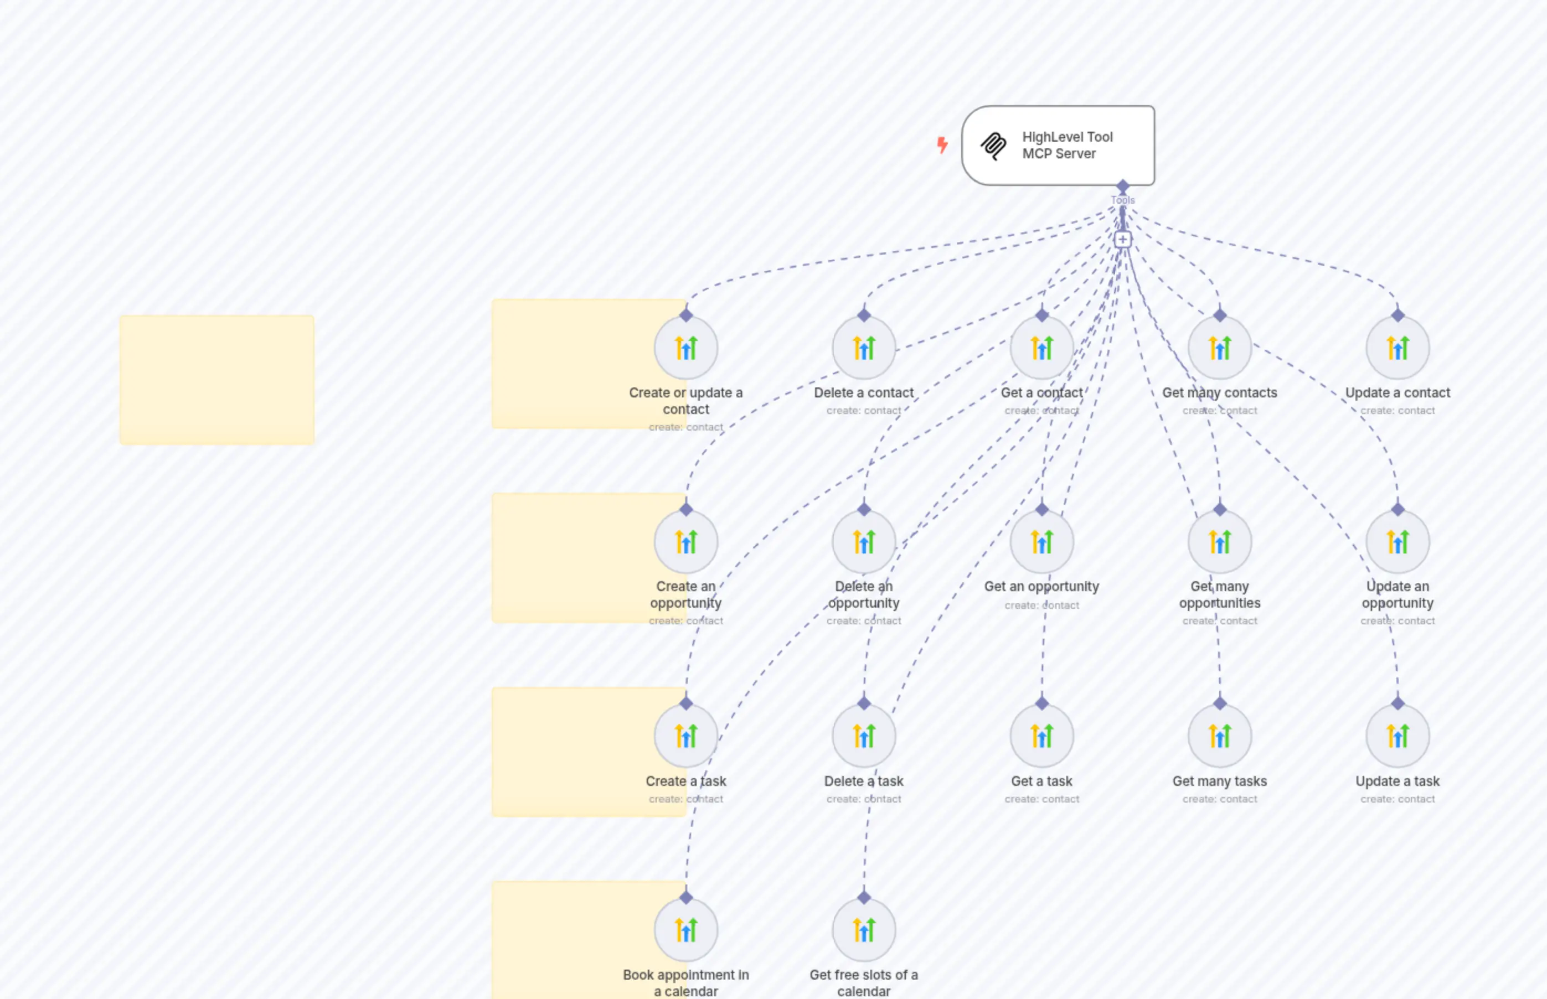Viewport: 1547px width, 999px height.
Task: Open the "Get many tasks" node
Action: tap(1219, 735)
